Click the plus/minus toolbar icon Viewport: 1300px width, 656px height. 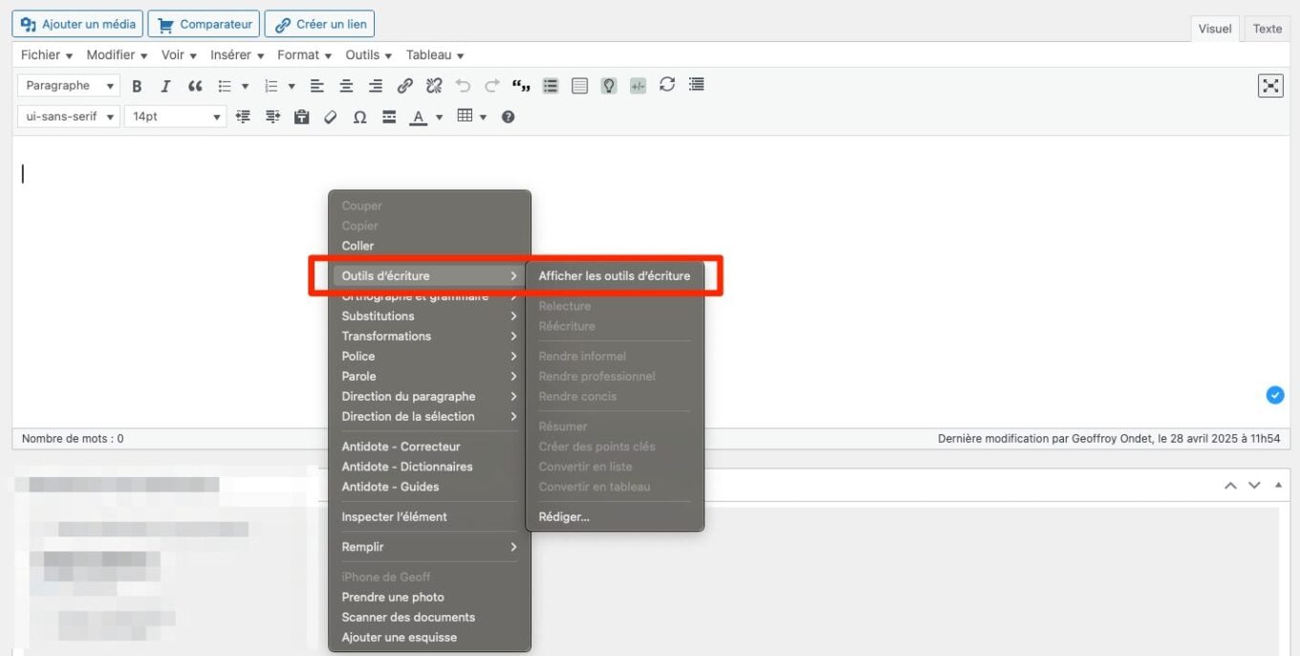point(638,86)
